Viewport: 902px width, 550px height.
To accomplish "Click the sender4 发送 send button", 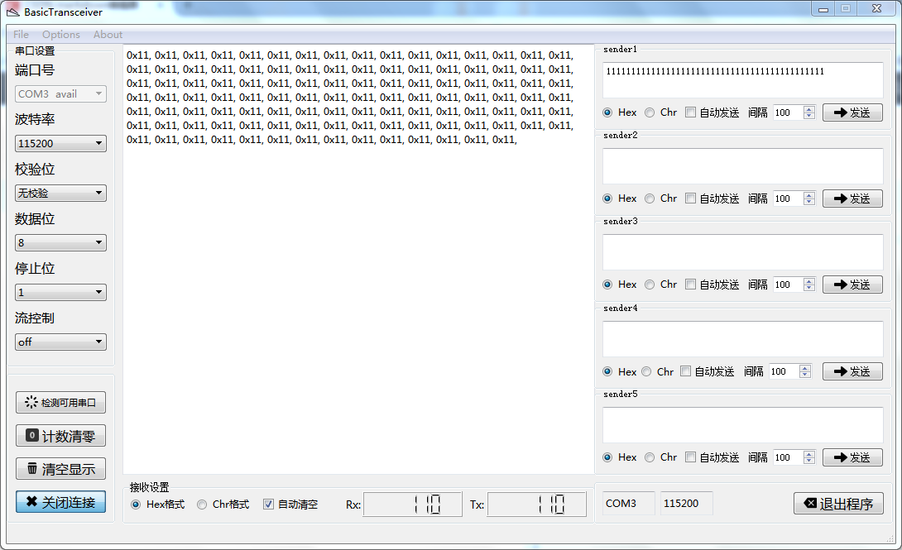I will 852,371.
